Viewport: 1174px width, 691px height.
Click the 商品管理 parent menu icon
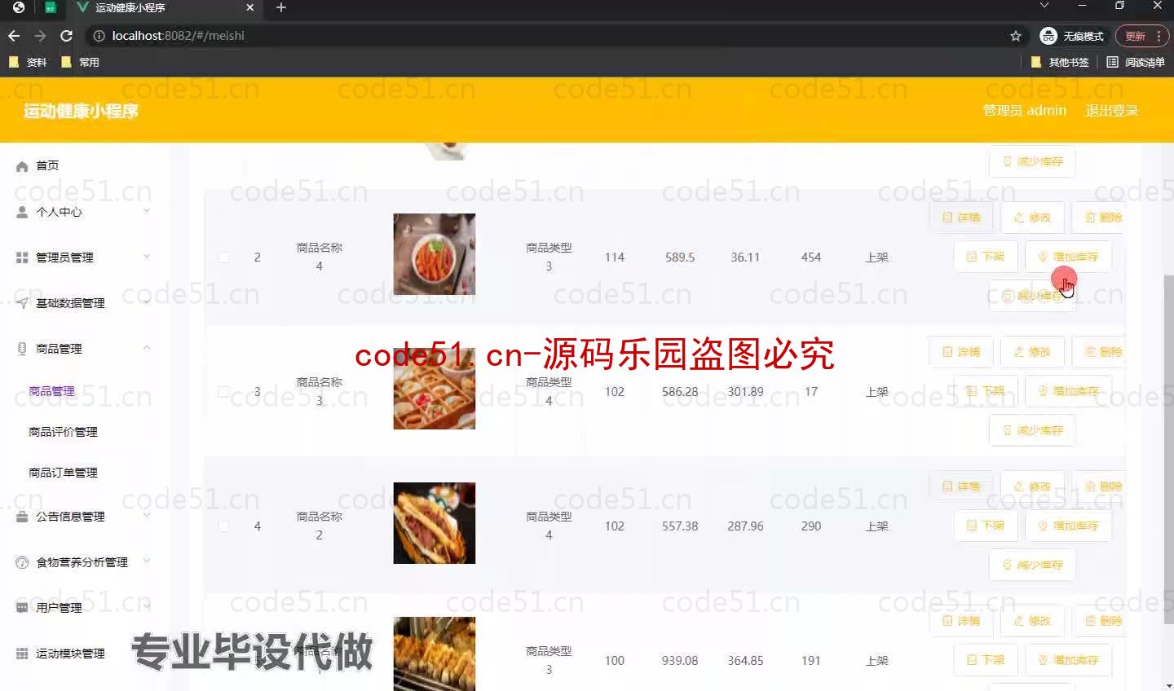tap(22, 349)
